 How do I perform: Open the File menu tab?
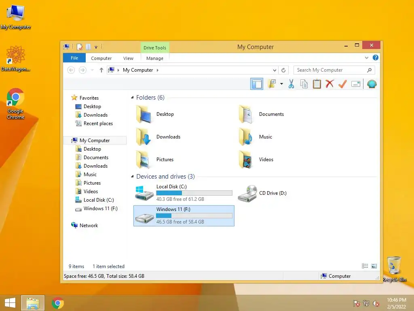(x=74, y=58)
